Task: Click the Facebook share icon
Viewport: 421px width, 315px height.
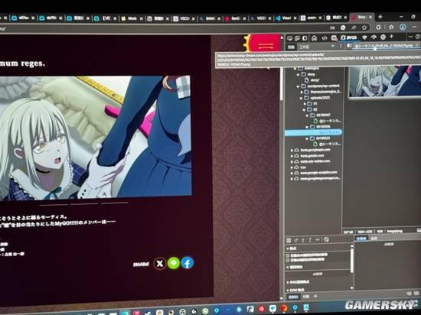Action: [x=187, y=263]
